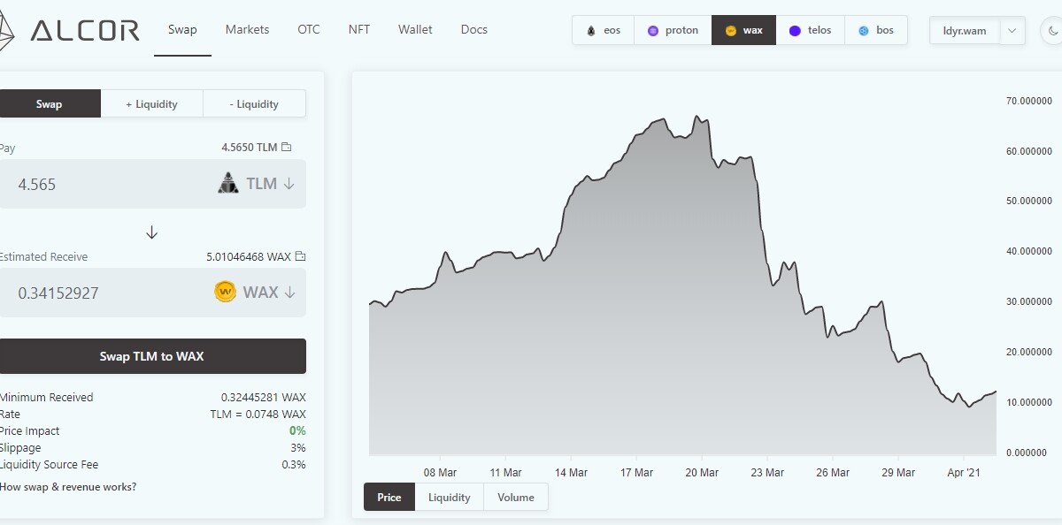The height and width of the screenshot is (525, 1062).
Task: Click the TLM balance wallet icon
Action: (x=286, y=148)
